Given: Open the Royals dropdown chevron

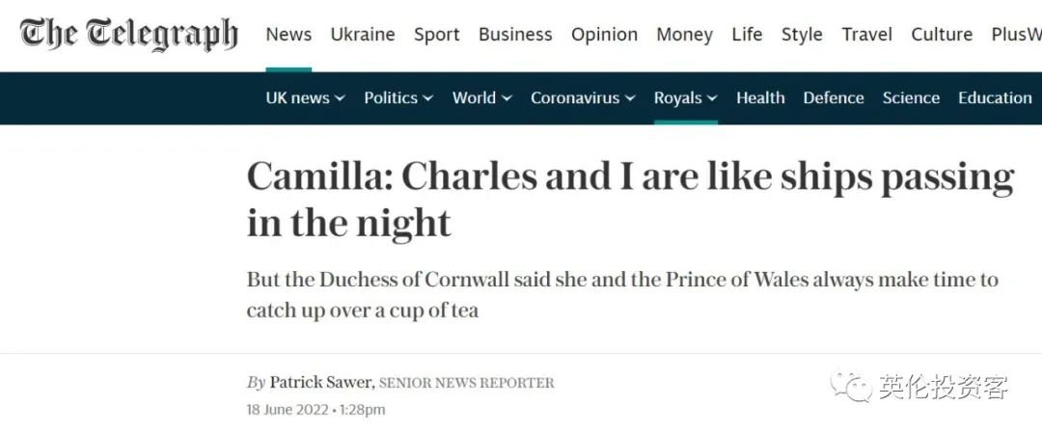Looking at the screenshot, I should pos(712,98).
